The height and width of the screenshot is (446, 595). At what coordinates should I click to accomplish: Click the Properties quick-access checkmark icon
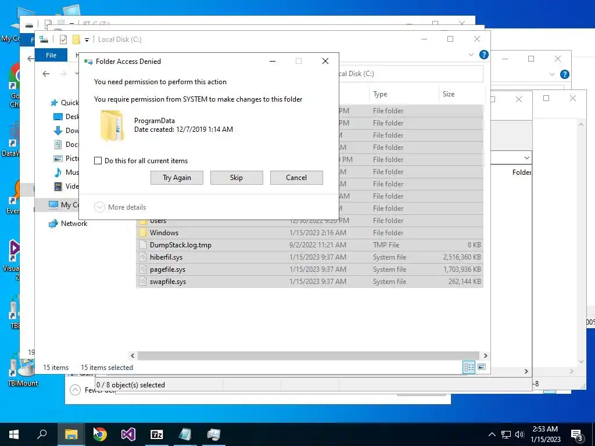coord(63,39)
